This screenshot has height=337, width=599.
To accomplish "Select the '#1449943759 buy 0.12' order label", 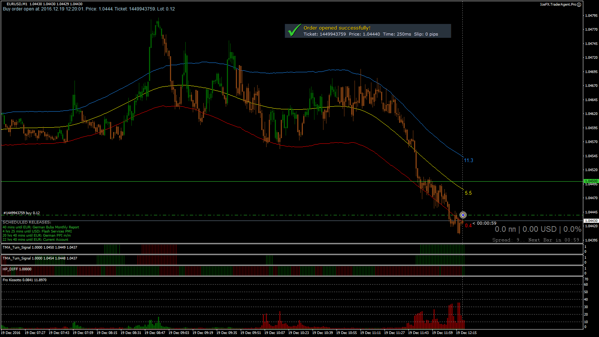I will tap(21, 213).
